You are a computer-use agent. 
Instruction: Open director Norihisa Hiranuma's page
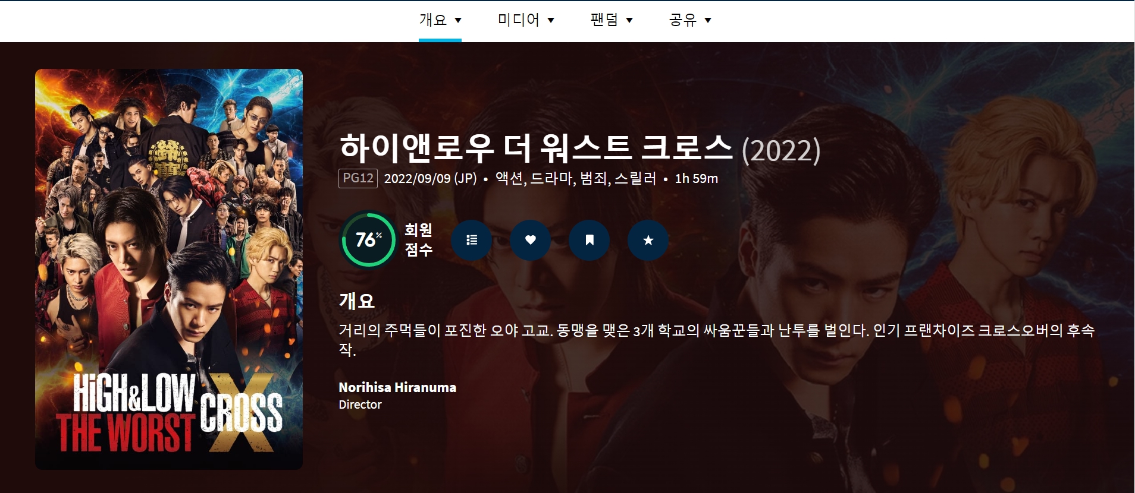pyautogui.click(x=397, y=387)
